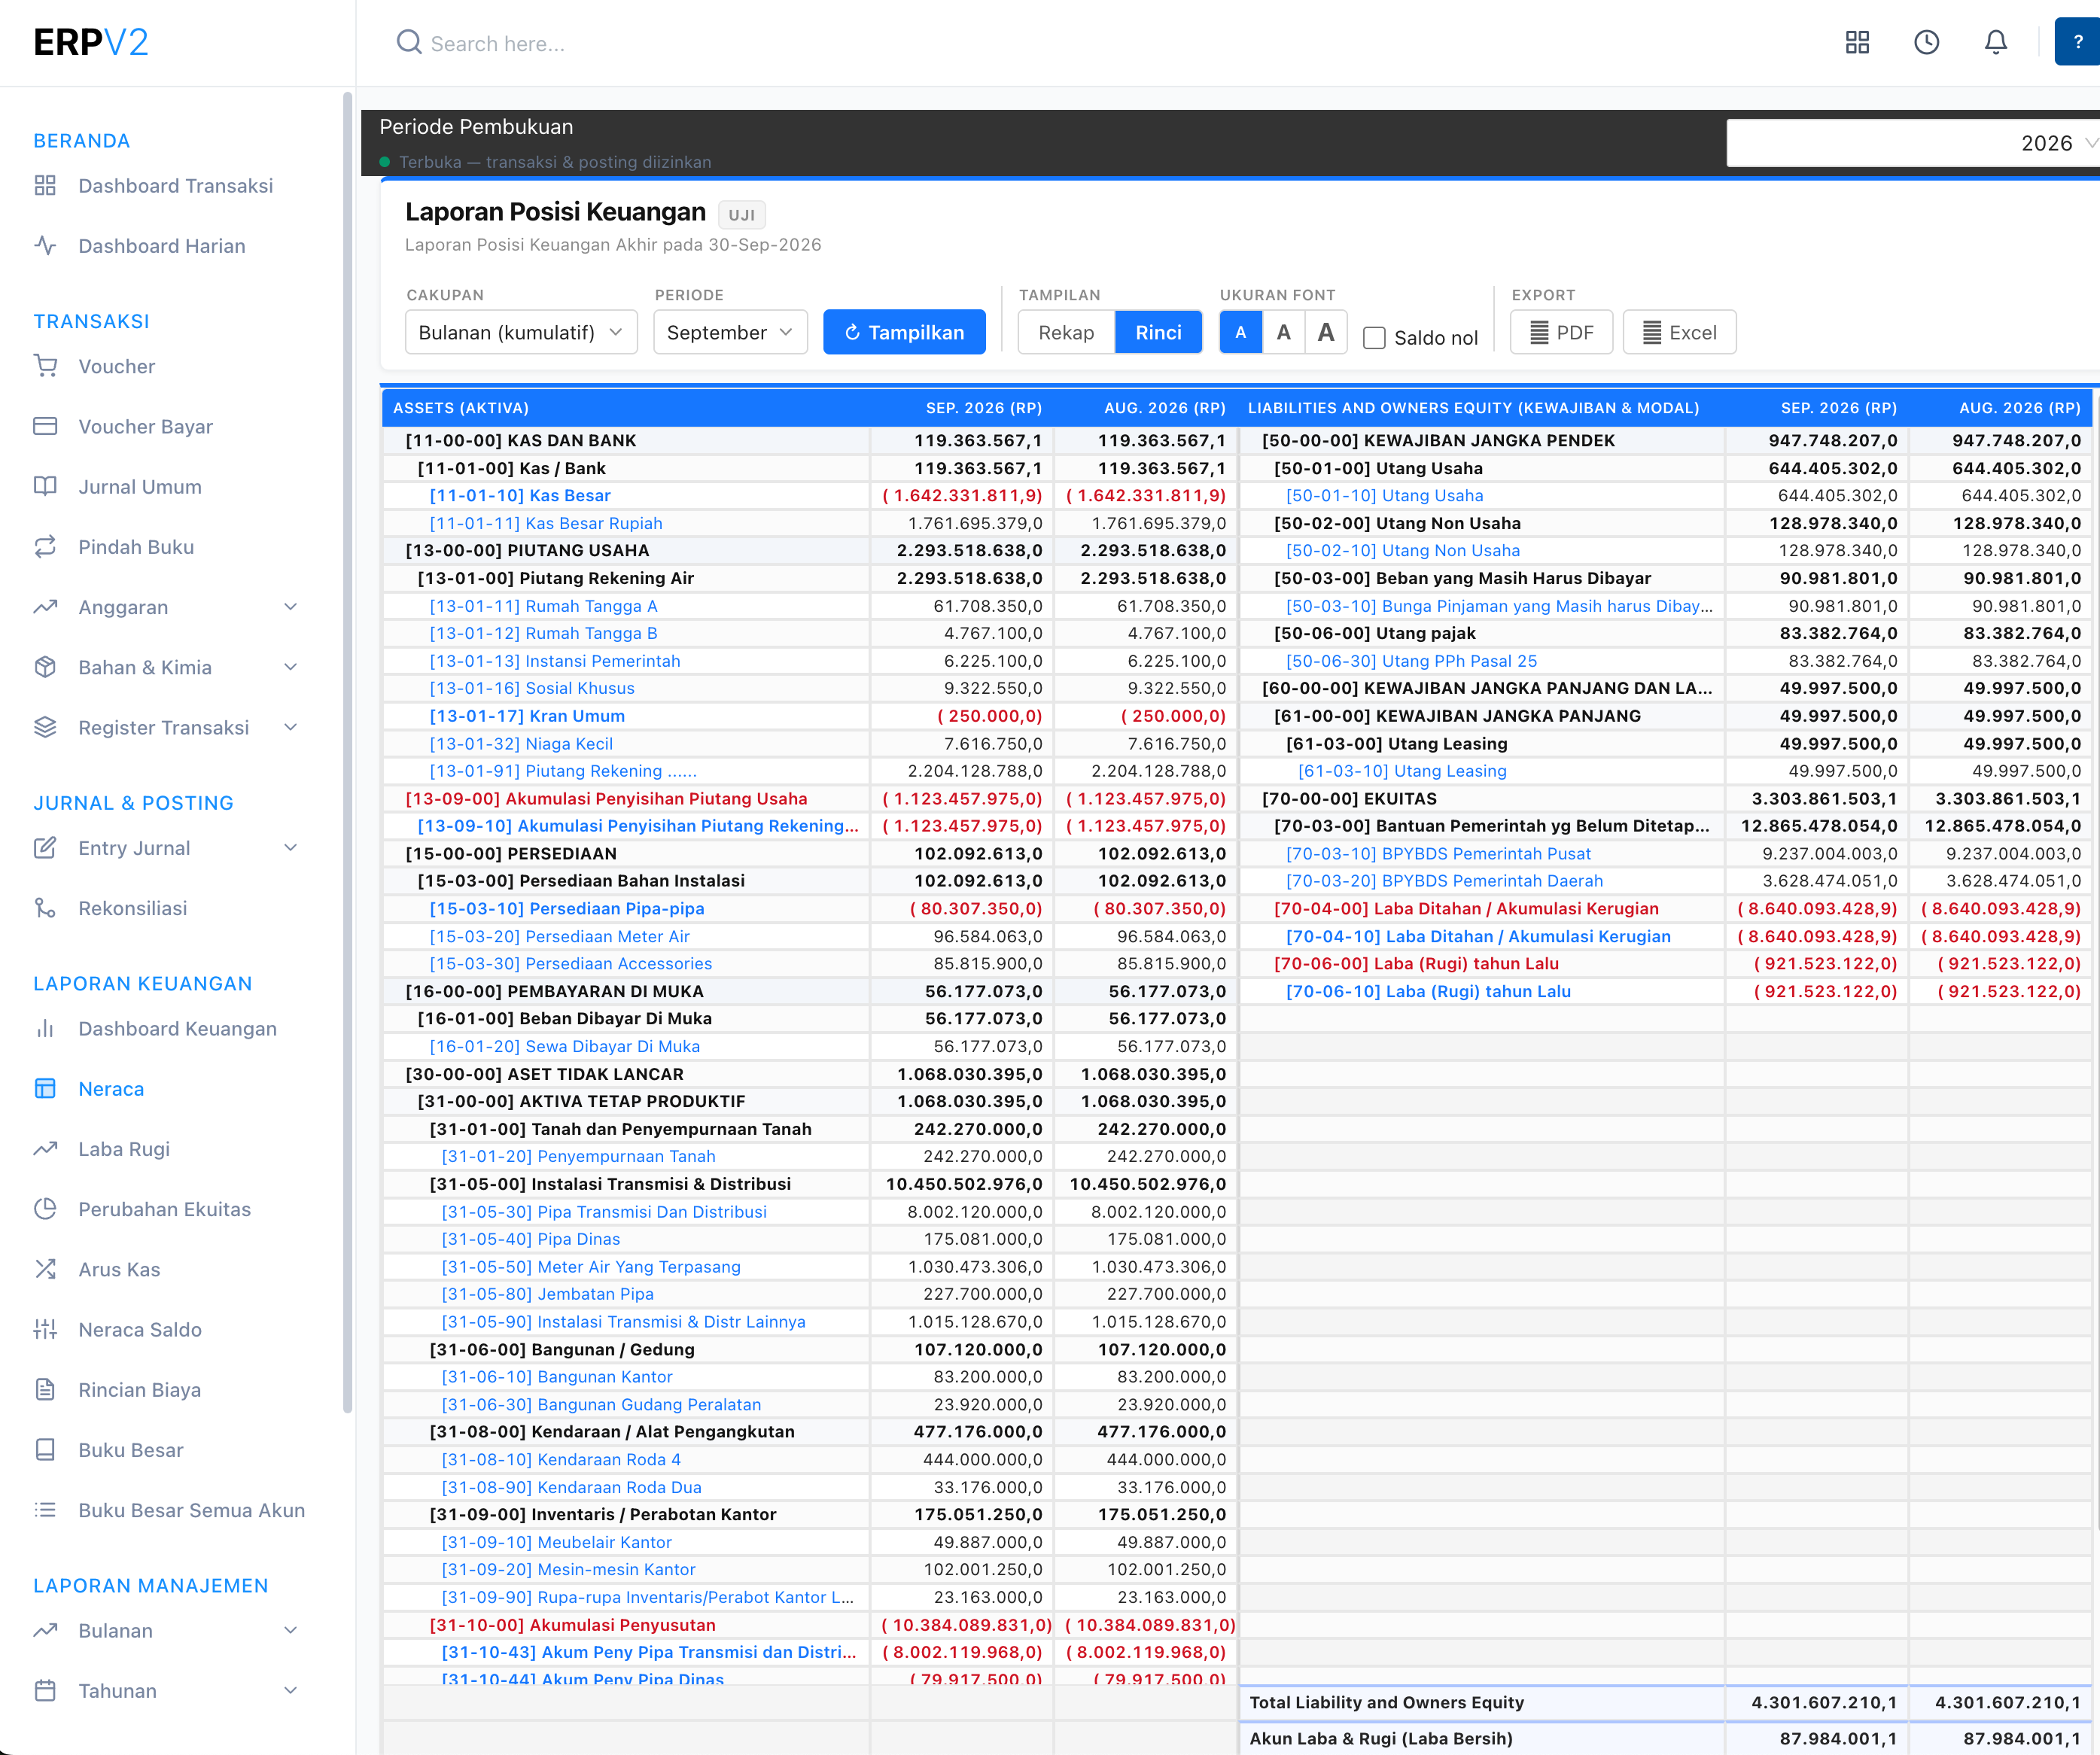
Task: Open the Neraca Saldo page
Action: [140, 1330]
